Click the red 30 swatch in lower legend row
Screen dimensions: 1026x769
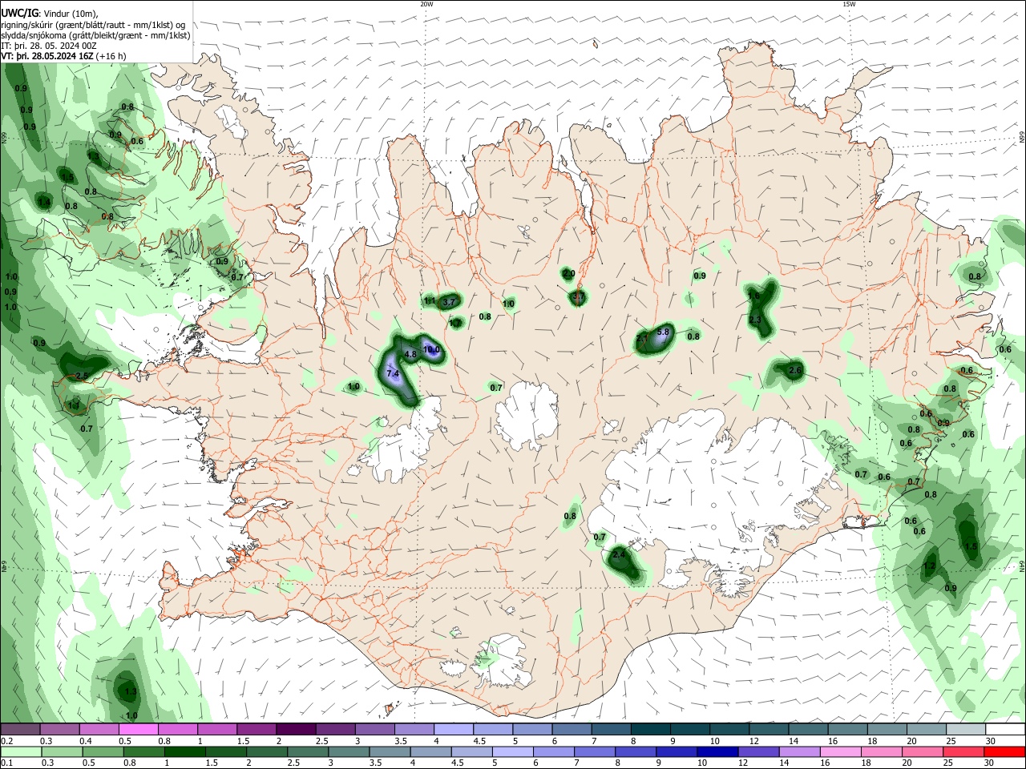(1004, 753)
